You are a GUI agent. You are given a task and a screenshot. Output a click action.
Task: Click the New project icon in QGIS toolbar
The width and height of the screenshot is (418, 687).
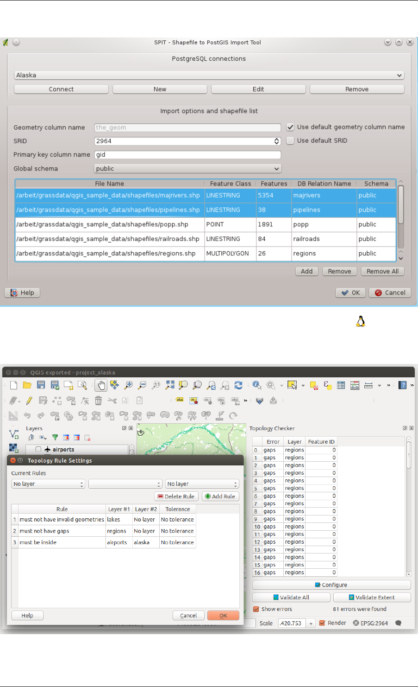(x=13, y=385)
